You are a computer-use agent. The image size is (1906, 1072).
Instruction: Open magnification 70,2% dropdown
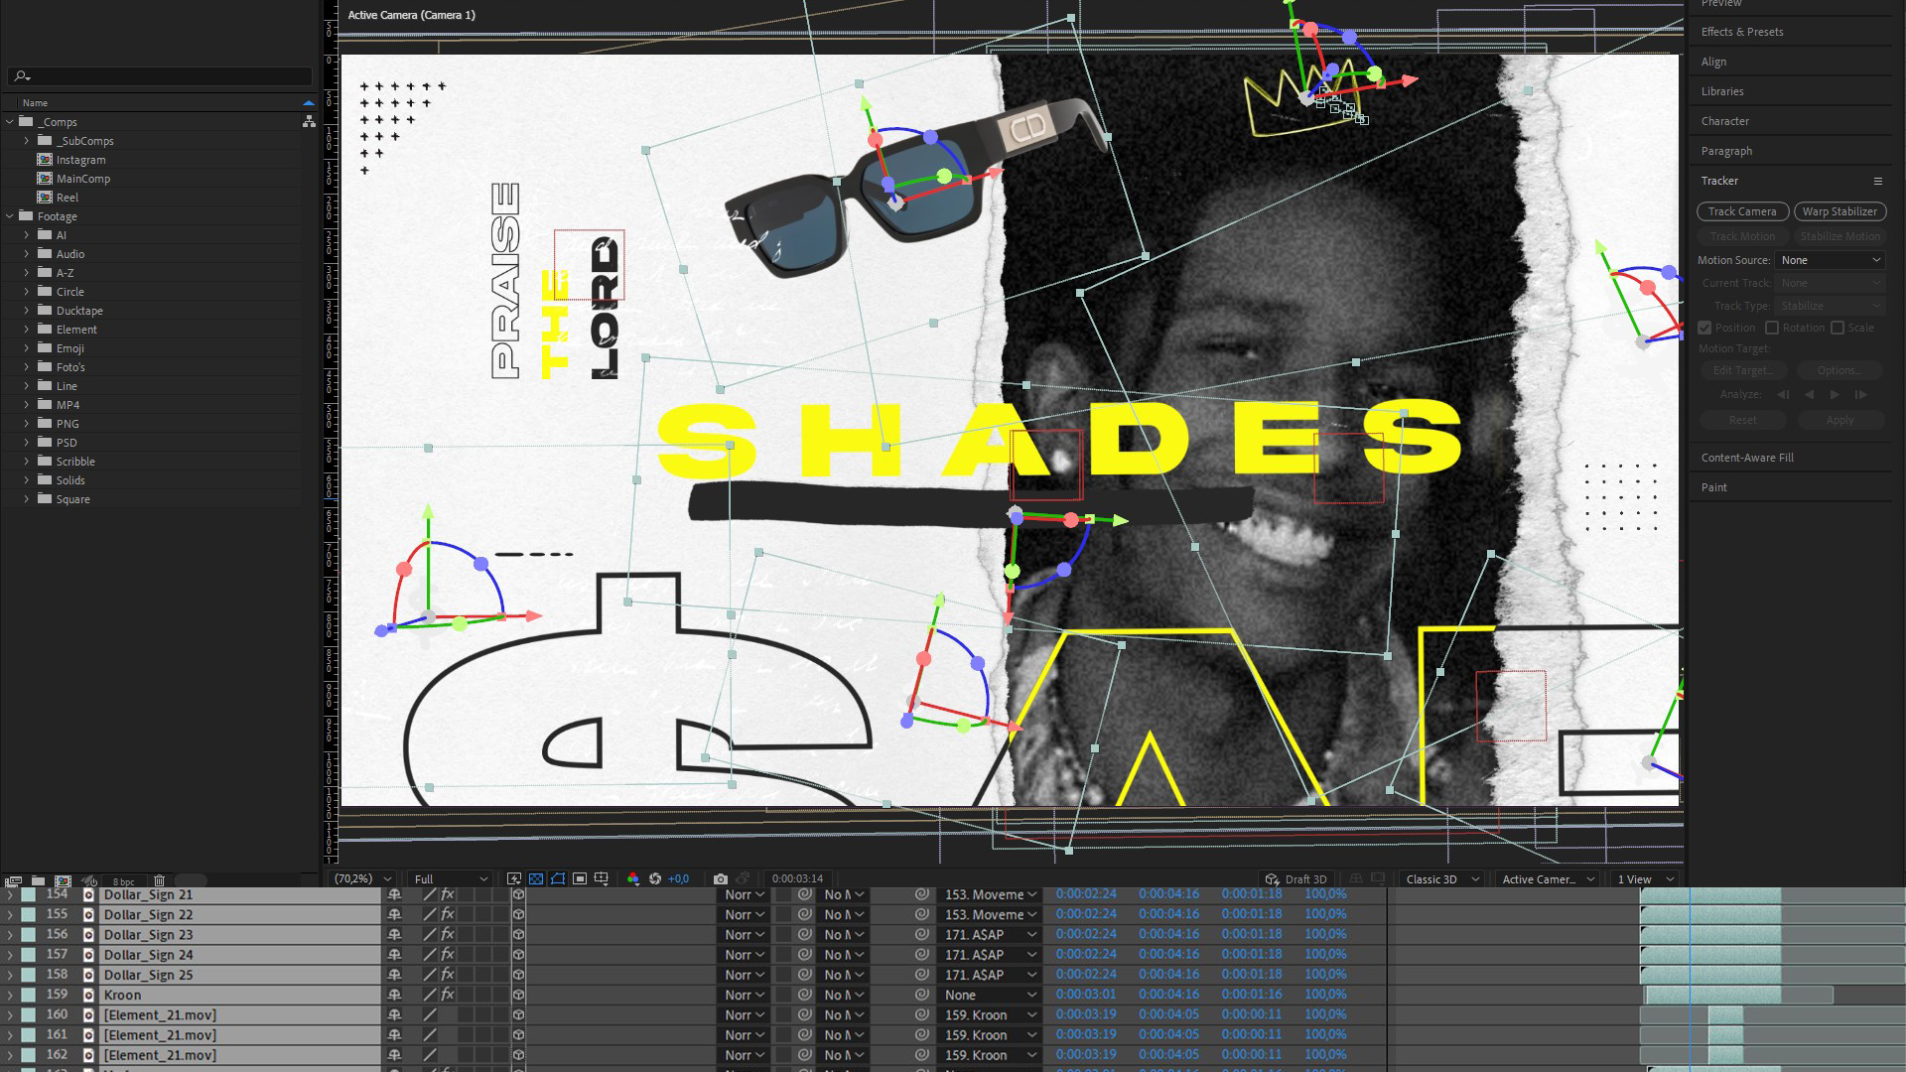point(363,878)
